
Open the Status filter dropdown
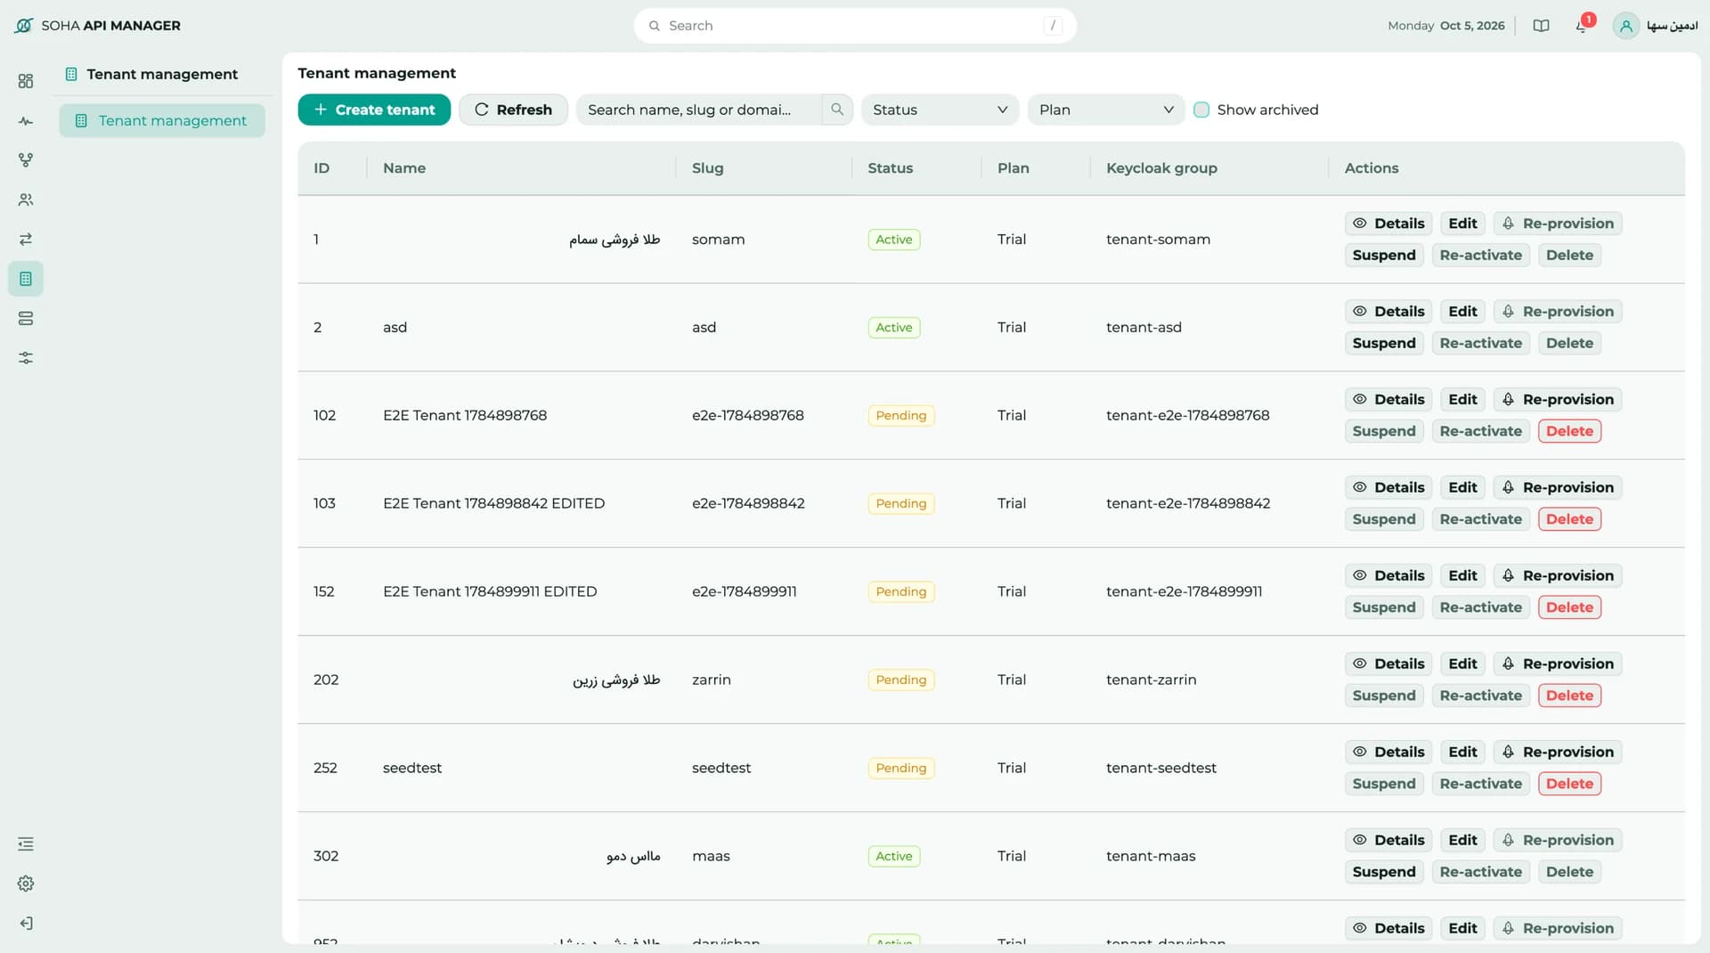click(940, 110)
